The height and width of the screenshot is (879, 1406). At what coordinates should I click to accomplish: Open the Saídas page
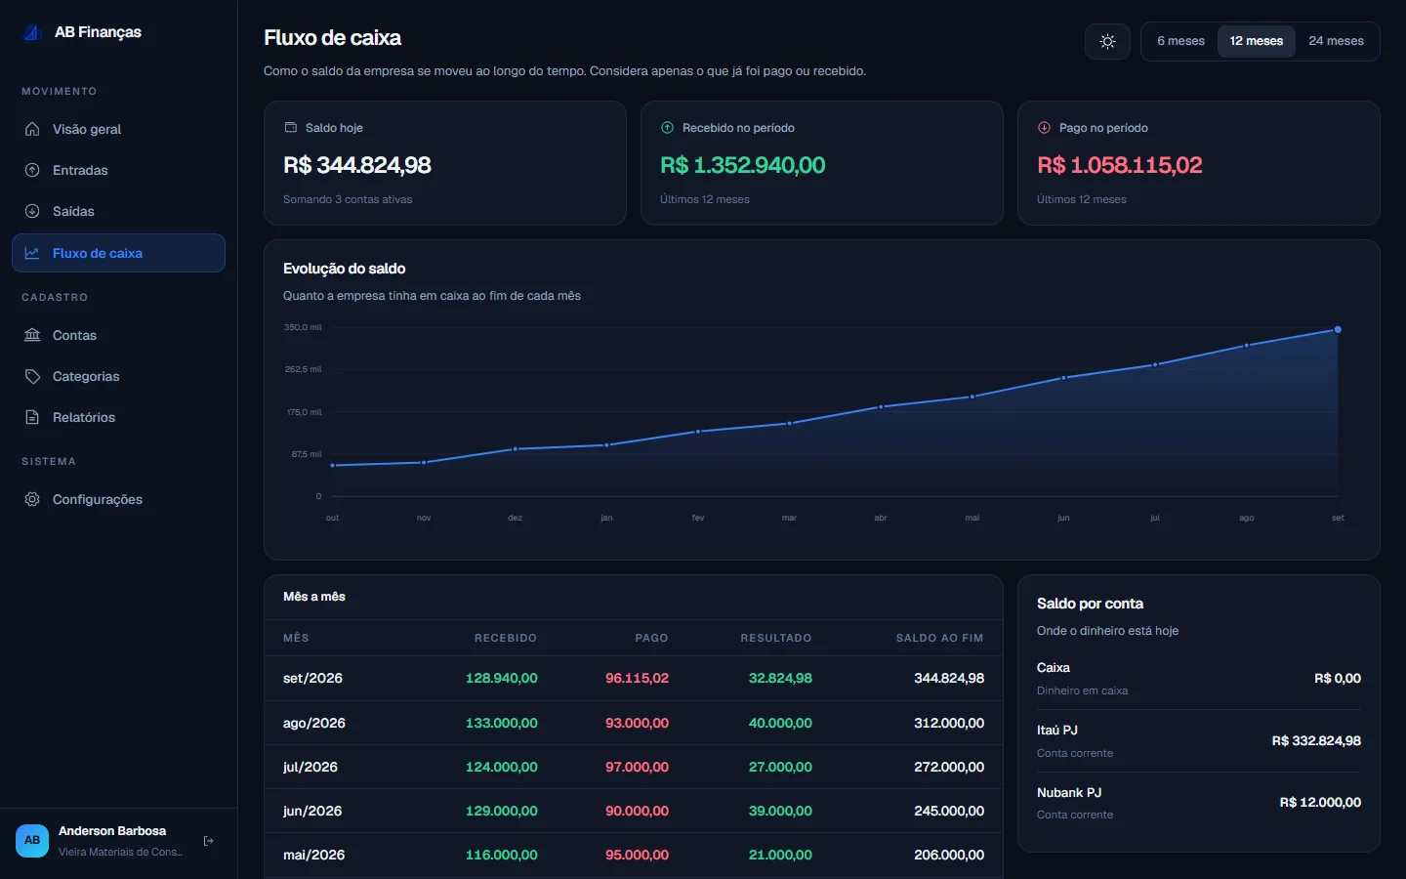(118, 211)
